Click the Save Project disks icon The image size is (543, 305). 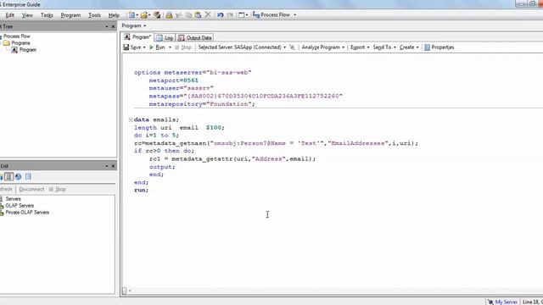pos(157,15)
